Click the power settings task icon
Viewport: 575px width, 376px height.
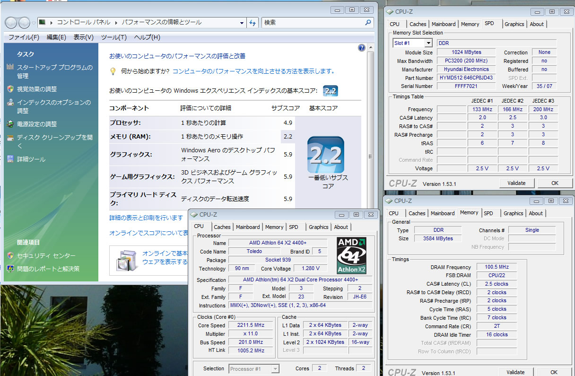(x=10, y=124)
